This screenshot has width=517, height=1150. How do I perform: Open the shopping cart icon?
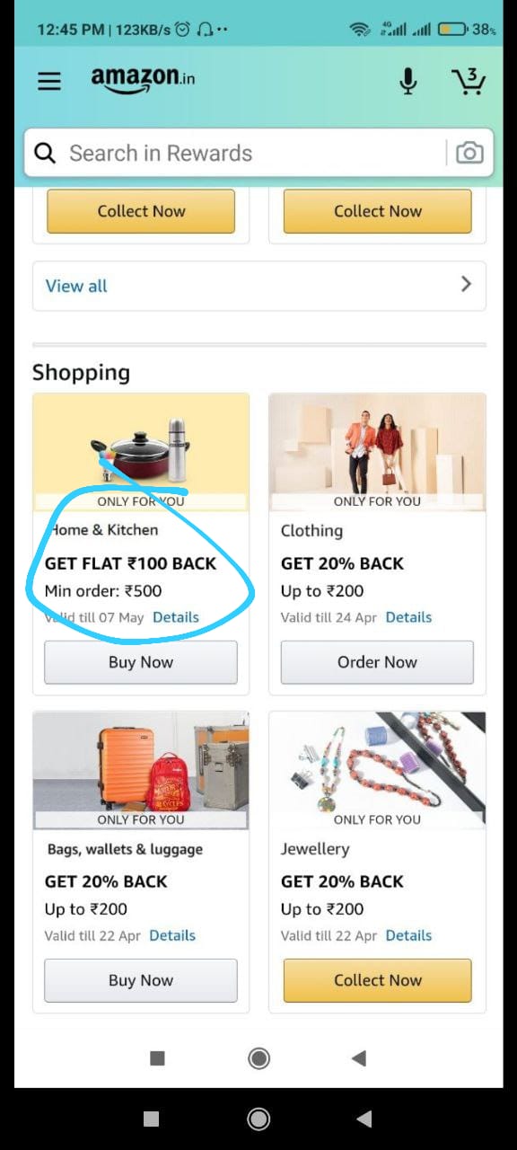click(x=468, y=81)
